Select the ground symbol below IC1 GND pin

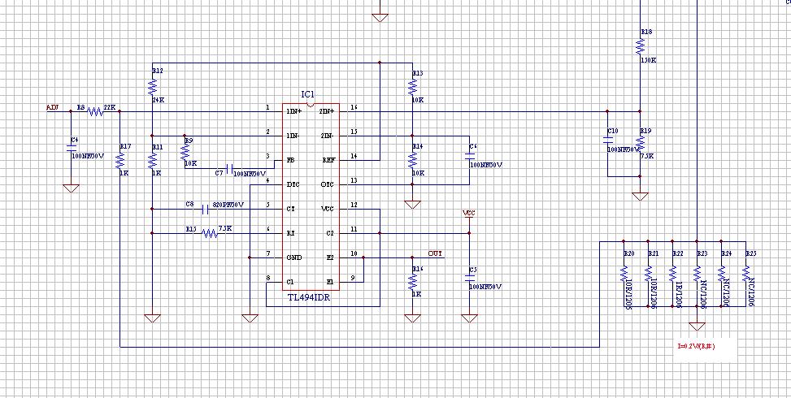(x=250, y=318)
